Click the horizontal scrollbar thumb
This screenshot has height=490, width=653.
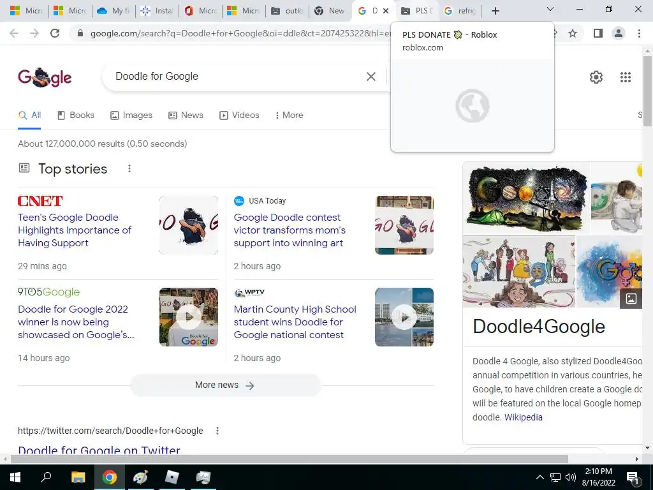coord(290,459)
